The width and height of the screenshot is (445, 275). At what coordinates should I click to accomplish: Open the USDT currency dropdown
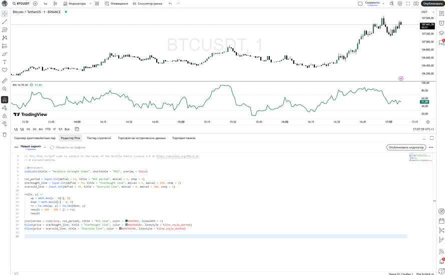tap(427, 12)
